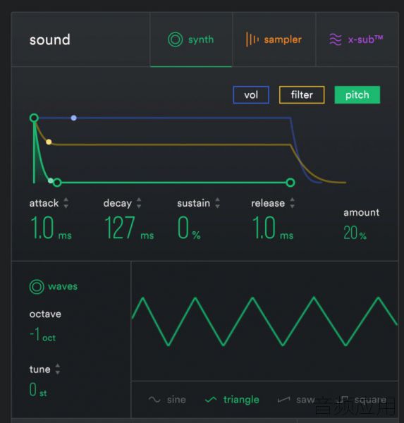Click the sound panel title
The width and height of the screenshot is (404, 423).
[x=50, y=39]
